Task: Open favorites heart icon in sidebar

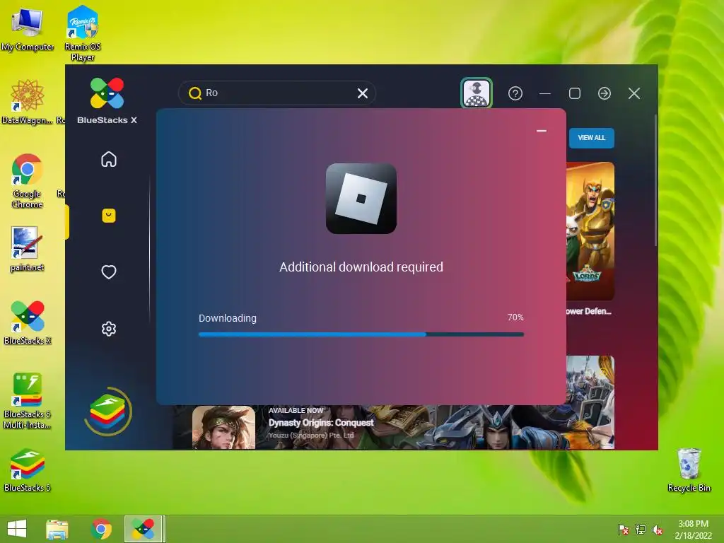Action: point(109,272)
